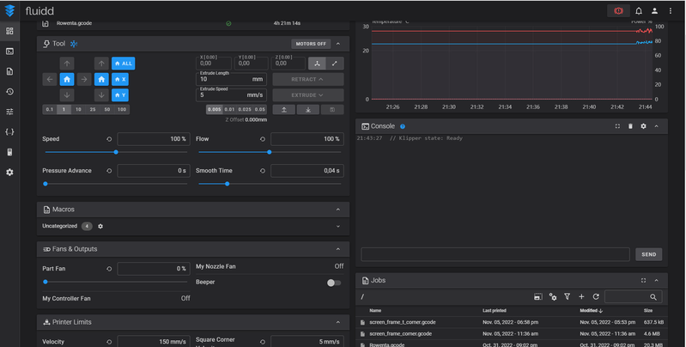This screenshot has width=686, height=347.
Task: Click the MOTORS OFF button
Action: (x=310, y=44)
